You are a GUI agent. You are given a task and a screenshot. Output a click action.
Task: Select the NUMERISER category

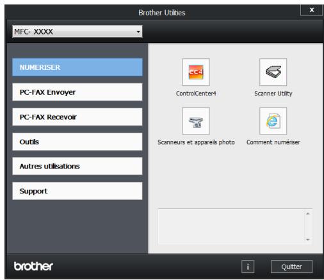pos(77,67)
